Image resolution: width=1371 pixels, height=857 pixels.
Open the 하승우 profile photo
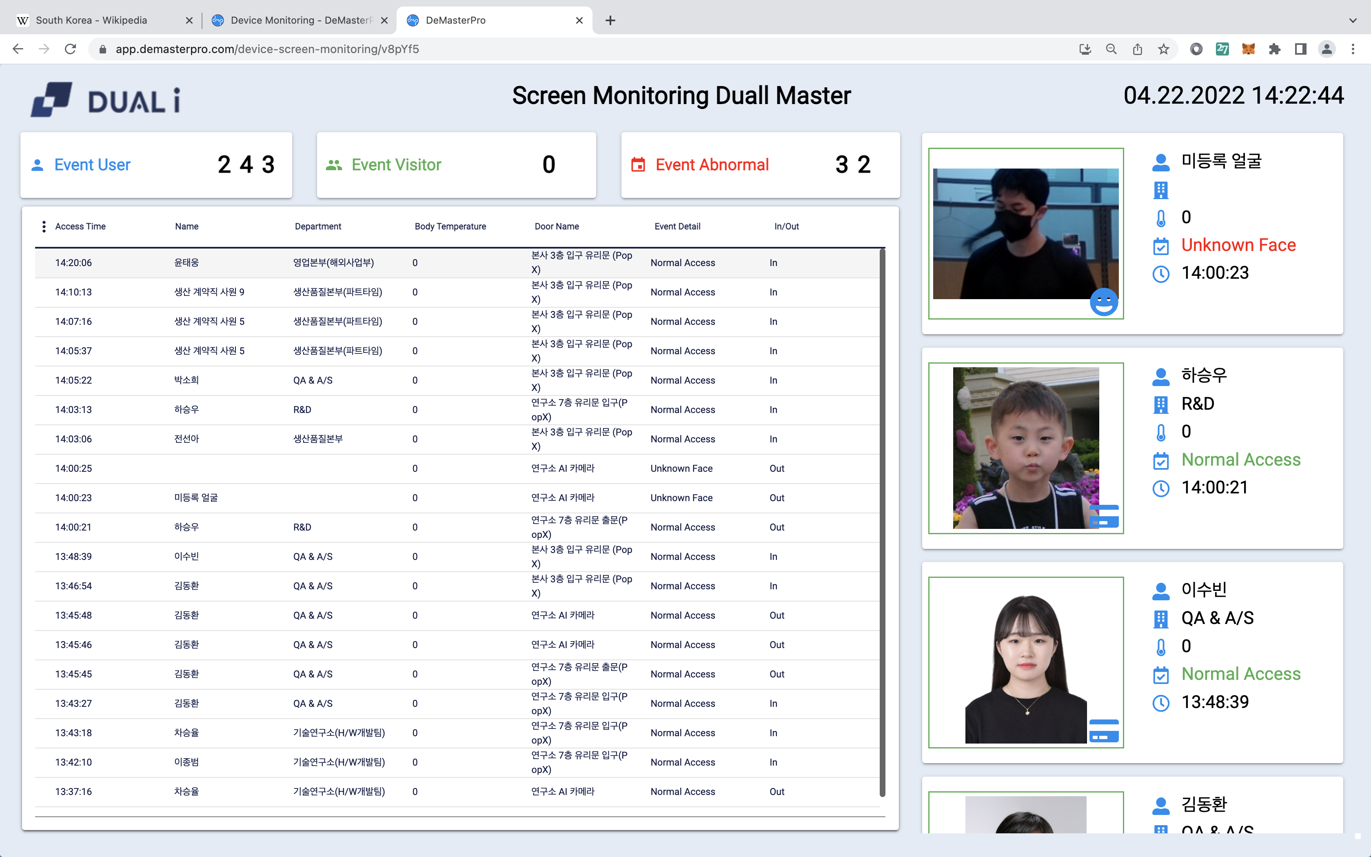(1026, 448)
